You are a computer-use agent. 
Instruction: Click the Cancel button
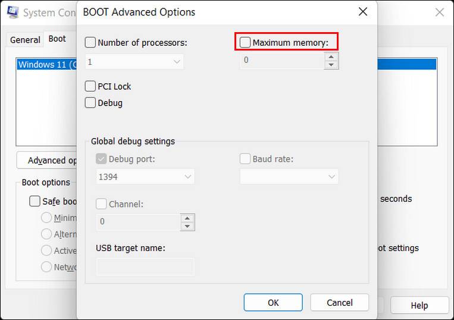339,302
